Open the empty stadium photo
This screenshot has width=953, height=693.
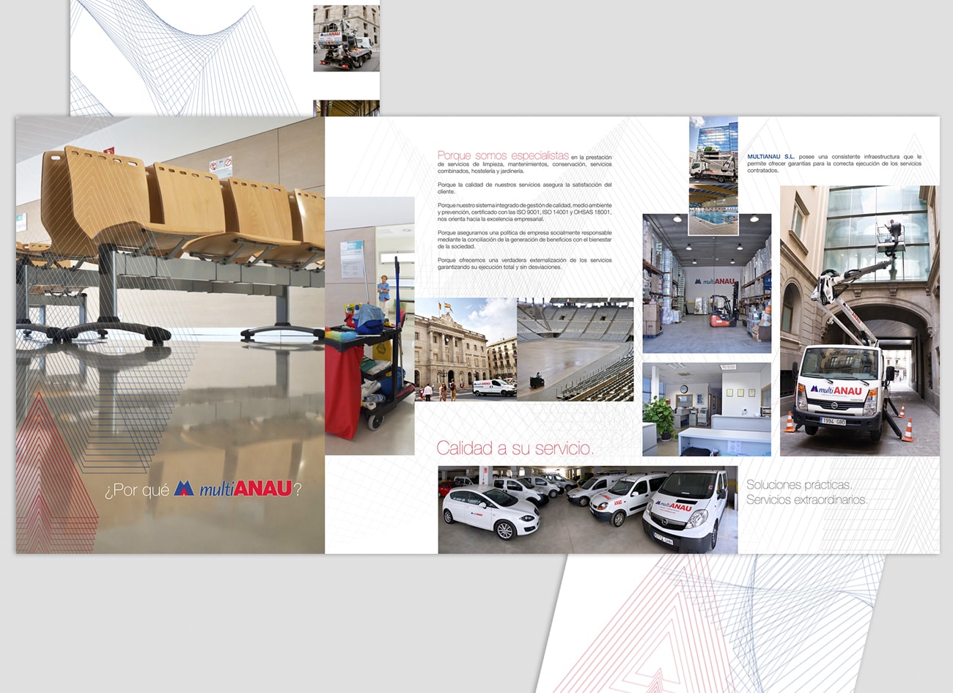(575, 349)
